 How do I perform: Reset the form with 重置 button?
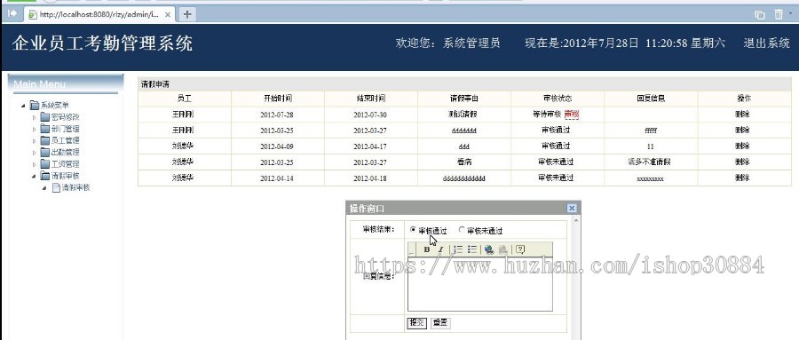(440, 322)
